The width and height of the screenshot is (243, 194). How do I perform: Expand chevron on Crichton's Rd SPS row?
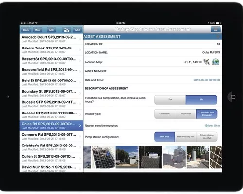pos(80,147)
